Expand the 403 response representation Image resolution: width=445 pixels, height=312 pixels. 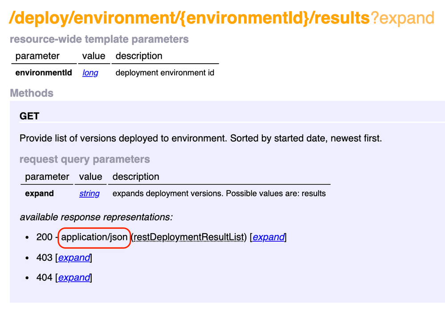[73, 257]
